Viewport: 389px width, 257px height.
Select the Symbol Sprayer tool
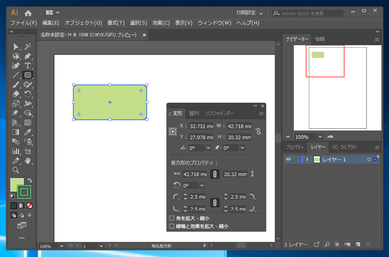[x=28, y=142]
